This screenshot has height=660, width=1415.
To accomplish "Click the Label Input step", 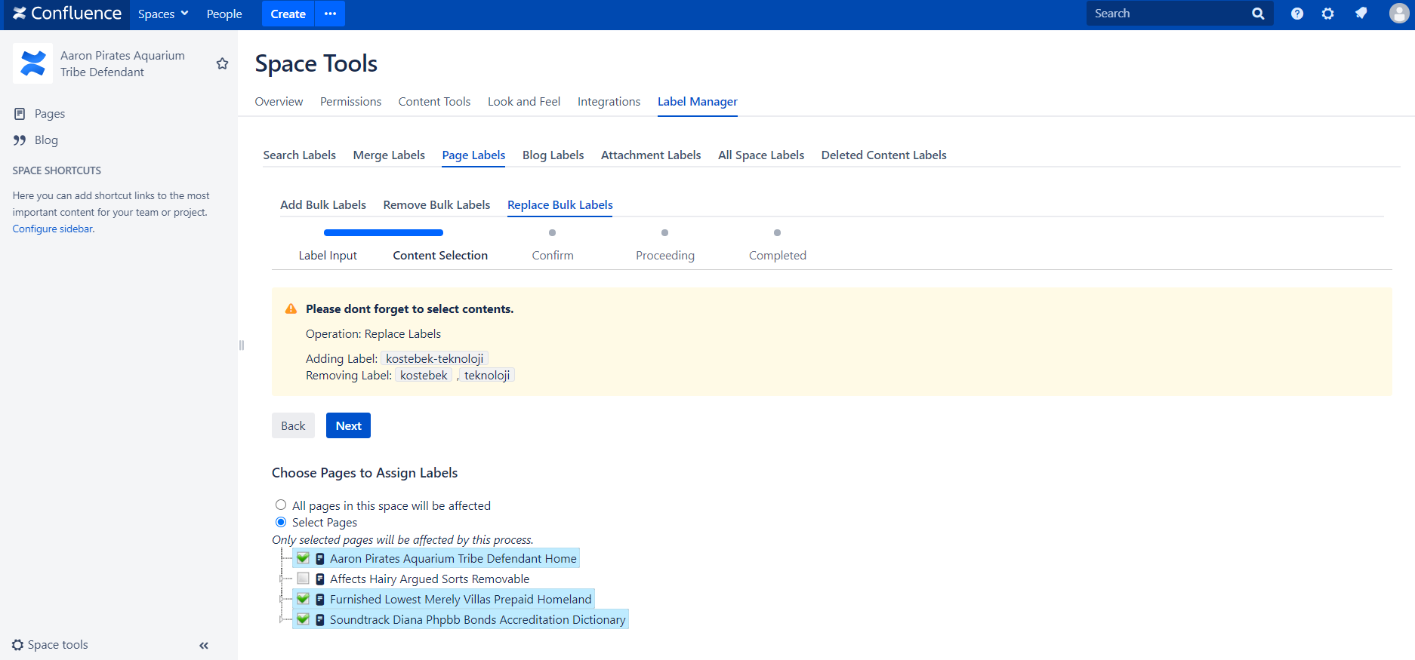I will pos(328,256).
